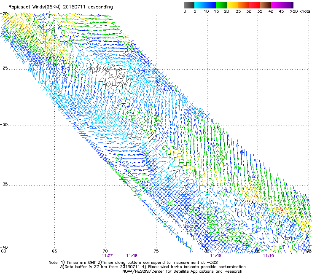
Task: Click the purple time label 11:07
Action: 107,256
